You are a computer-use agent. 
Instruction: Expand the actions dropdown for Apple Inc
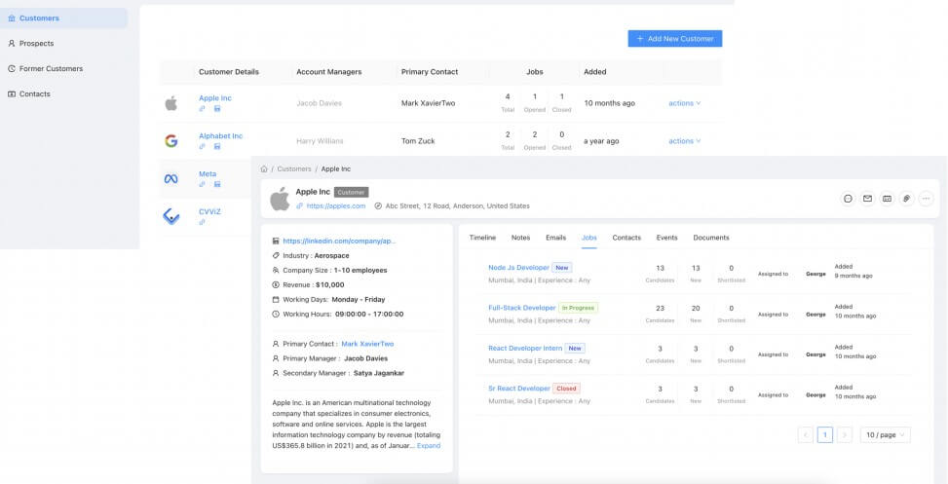pos(684,103)
